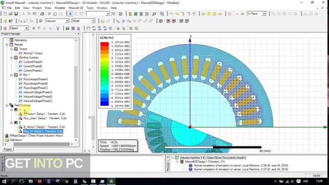Viewport: 329px width, 185px height.
Task: Select Flux_Lines1 field overlay
Action: coord(45,118)
